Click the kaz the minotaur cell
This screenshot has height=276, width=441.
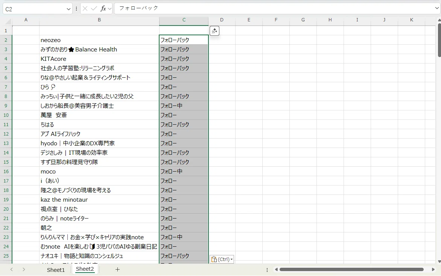point(99,200)
